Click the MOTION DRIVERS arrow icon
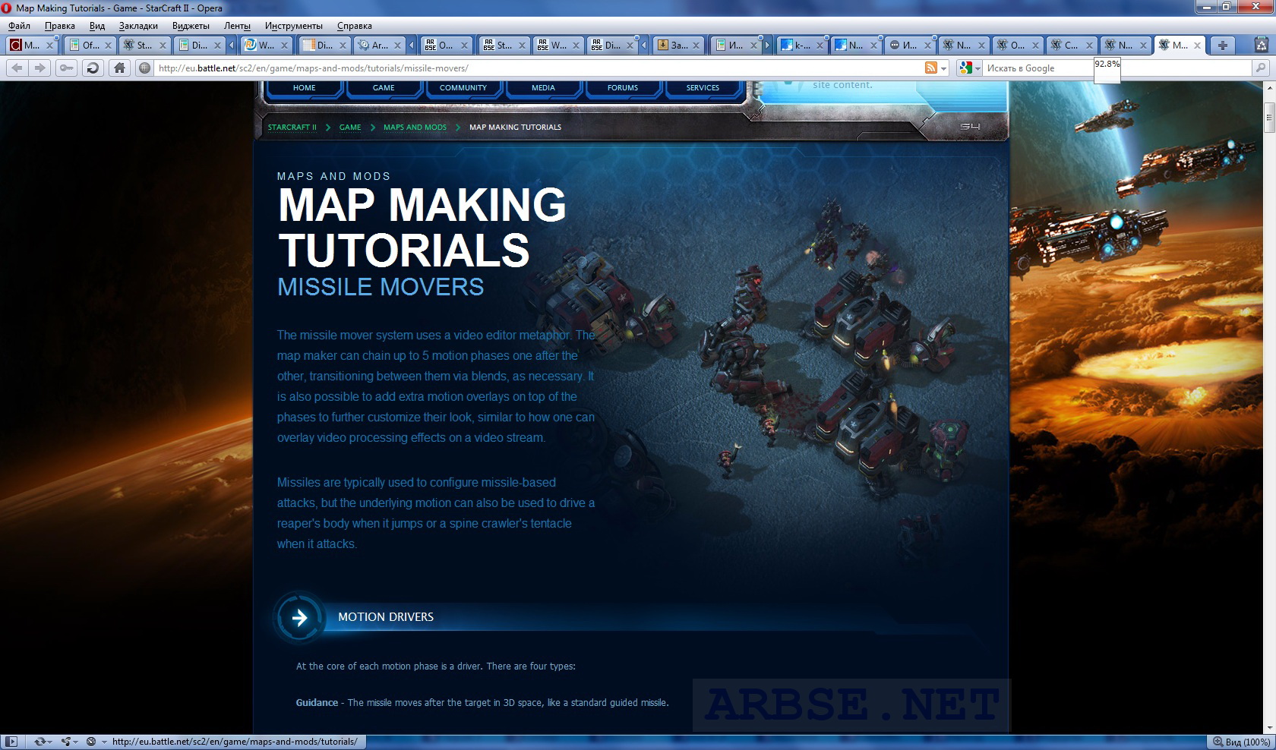Viewport: 1276px width, 750px height. click(x=300, y=617)
